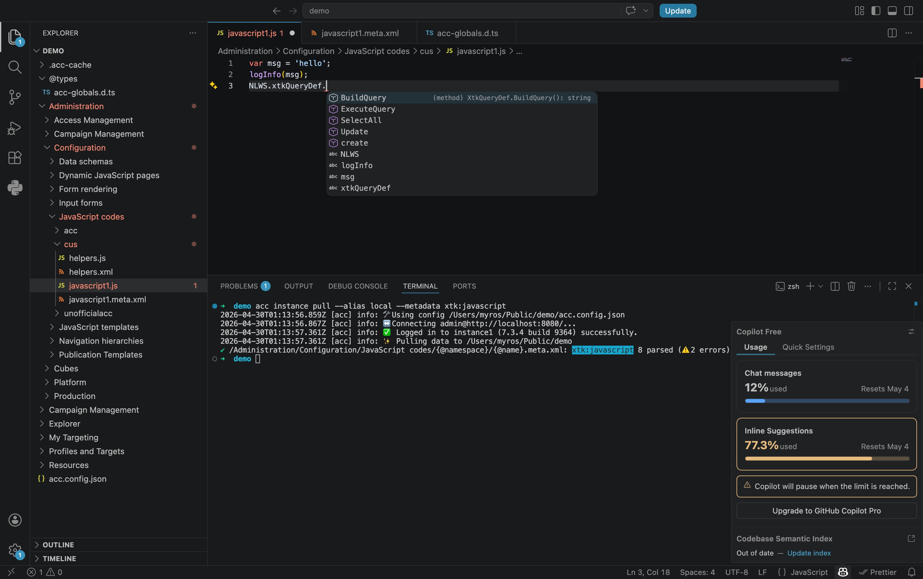Viewport: 923px width, 579px height.
Task: Collapse the cus folder
Action: pos(57,244)
